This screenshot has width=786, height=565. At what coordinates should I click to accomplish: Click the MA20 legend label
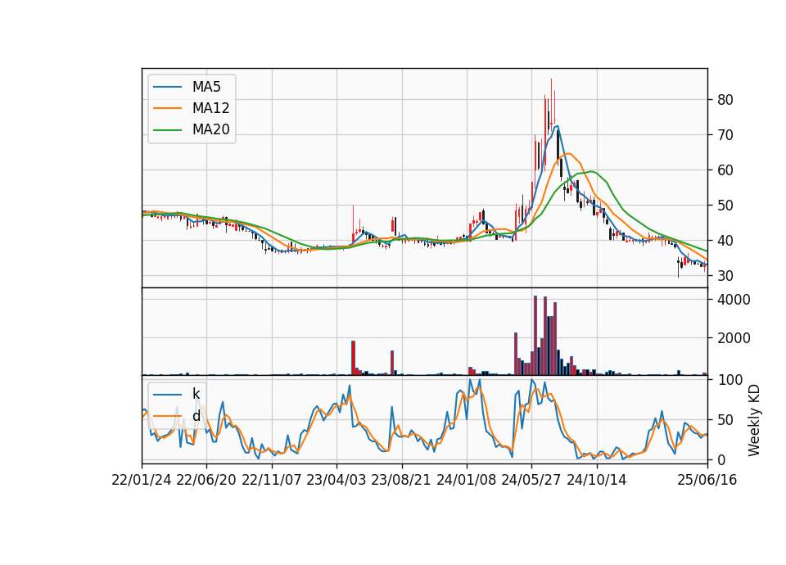[x=210, y=129]
